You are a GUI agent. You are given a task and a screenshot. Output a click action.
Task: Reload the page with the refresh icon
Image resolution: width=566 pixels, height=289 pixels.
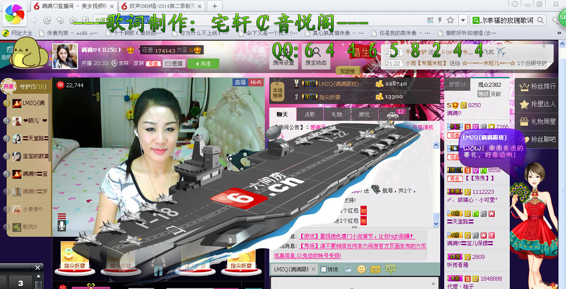[47, 20]
